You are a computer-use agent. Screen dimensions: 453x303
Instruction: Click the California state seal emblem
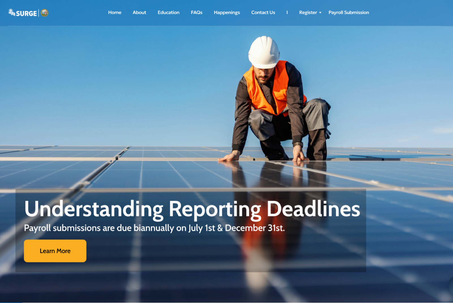[x=44, y=13]
